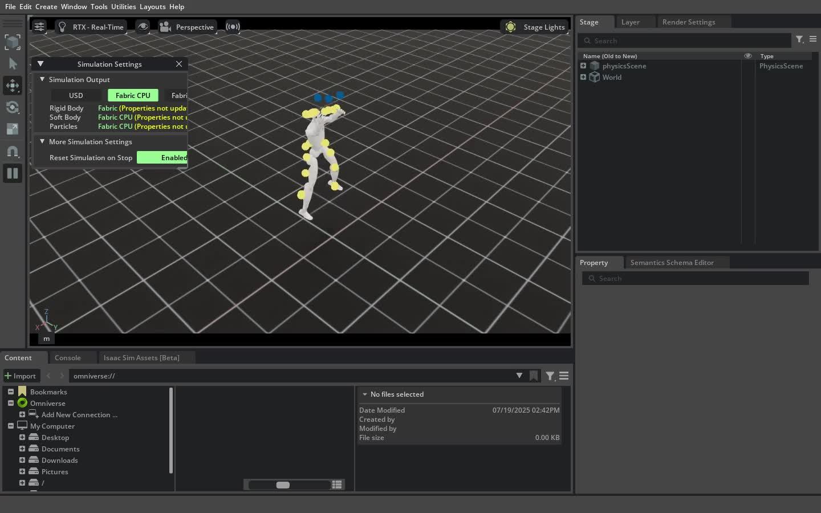Activate the Scale tool
This screenshot has height=513, width=821.
click(13, 129)
